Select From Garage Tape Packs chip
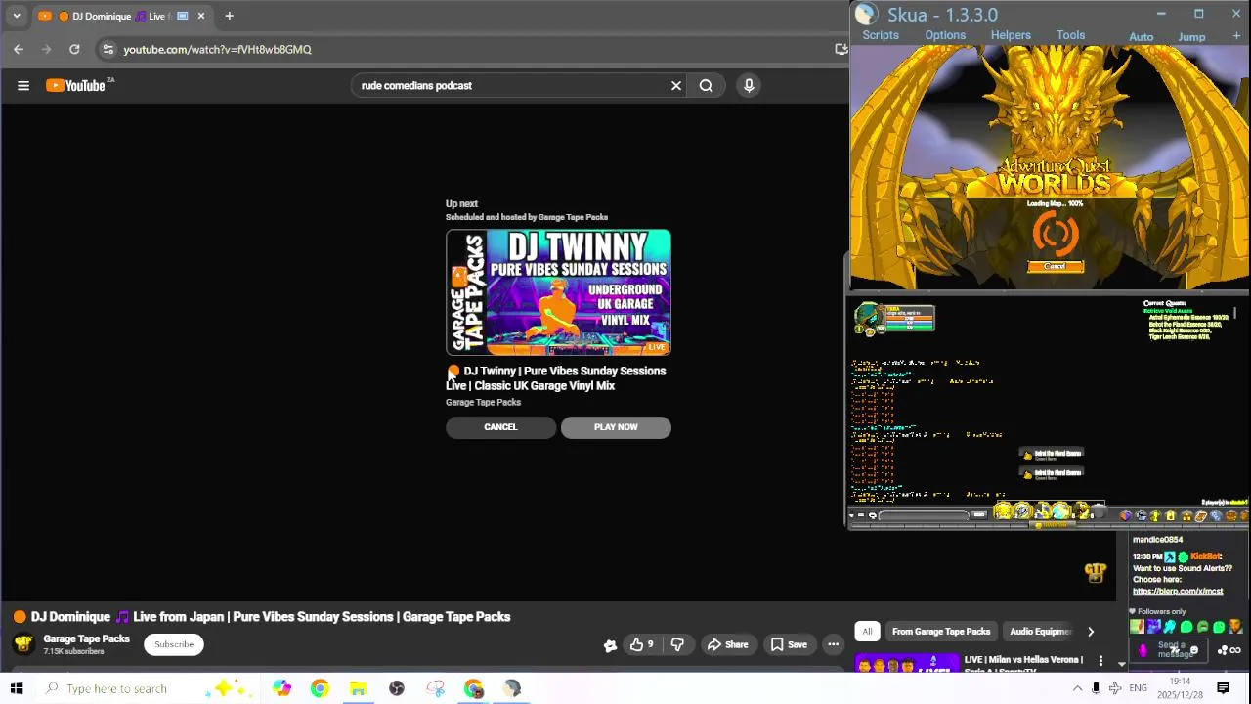The height and width of the screenshot is (704, 1251). 941,632
